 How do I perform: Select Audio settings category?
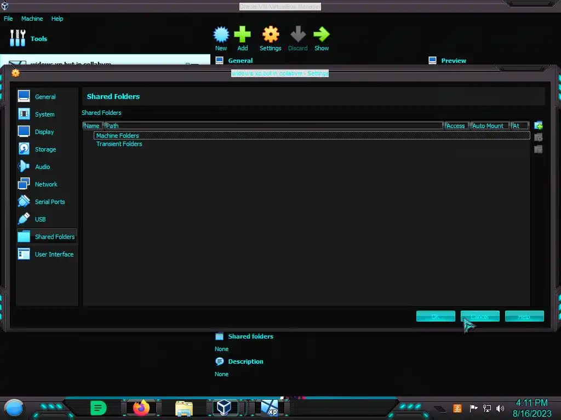[x=47, y=166]
